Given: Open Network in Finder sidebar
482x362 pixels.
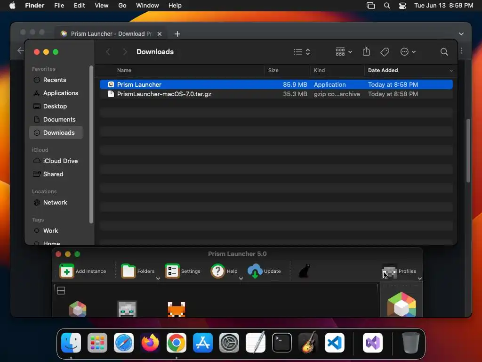Looking at the screenshot, I should [56, 203].
